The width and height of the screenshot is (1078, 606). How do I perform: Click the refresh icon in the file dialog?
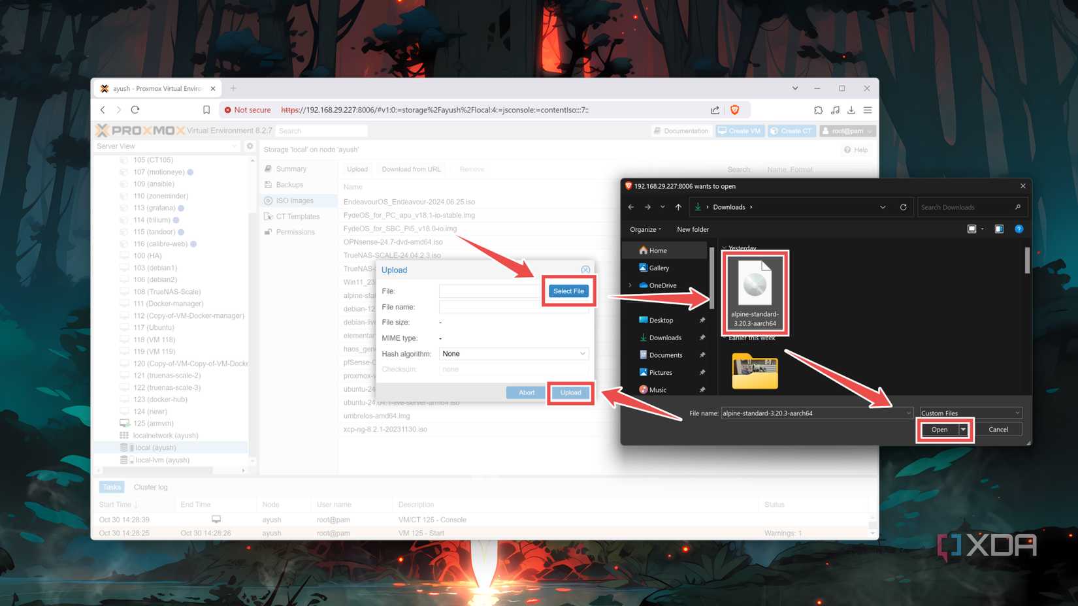click(904, 207)
